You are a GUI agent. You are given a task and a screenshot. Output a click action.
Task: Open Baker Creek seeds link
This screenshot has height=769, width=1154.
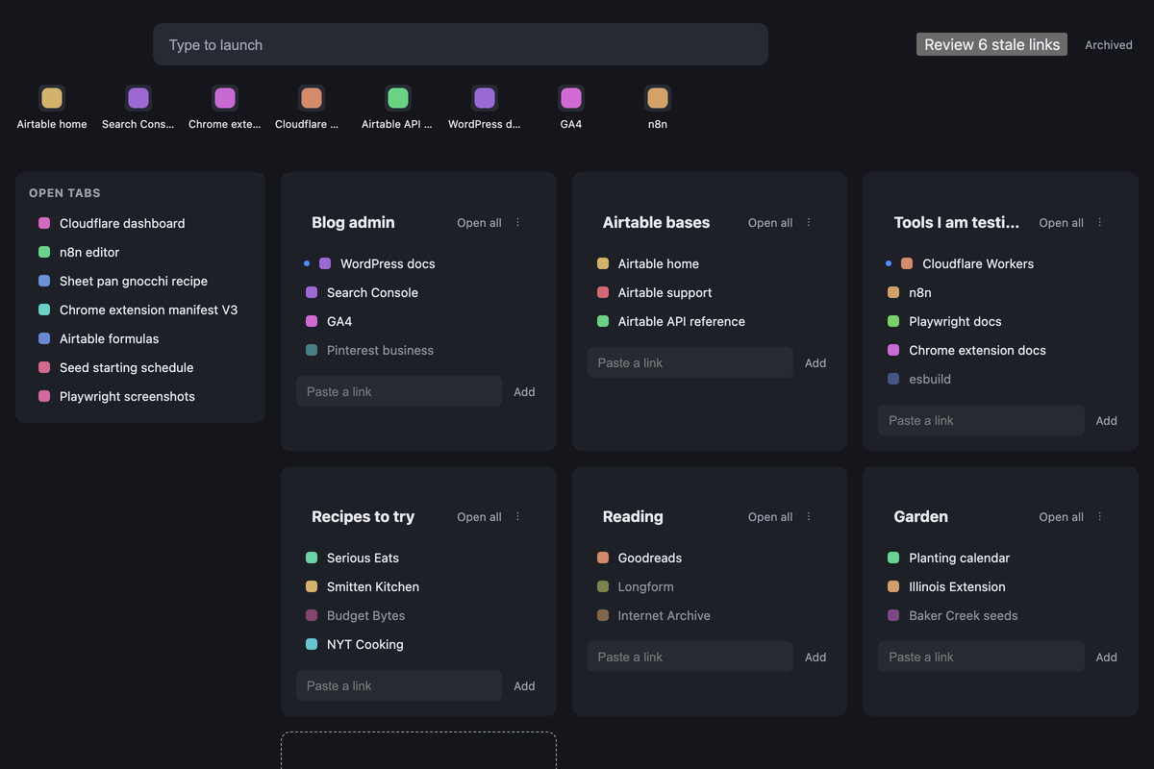click(x=963, y=615)
